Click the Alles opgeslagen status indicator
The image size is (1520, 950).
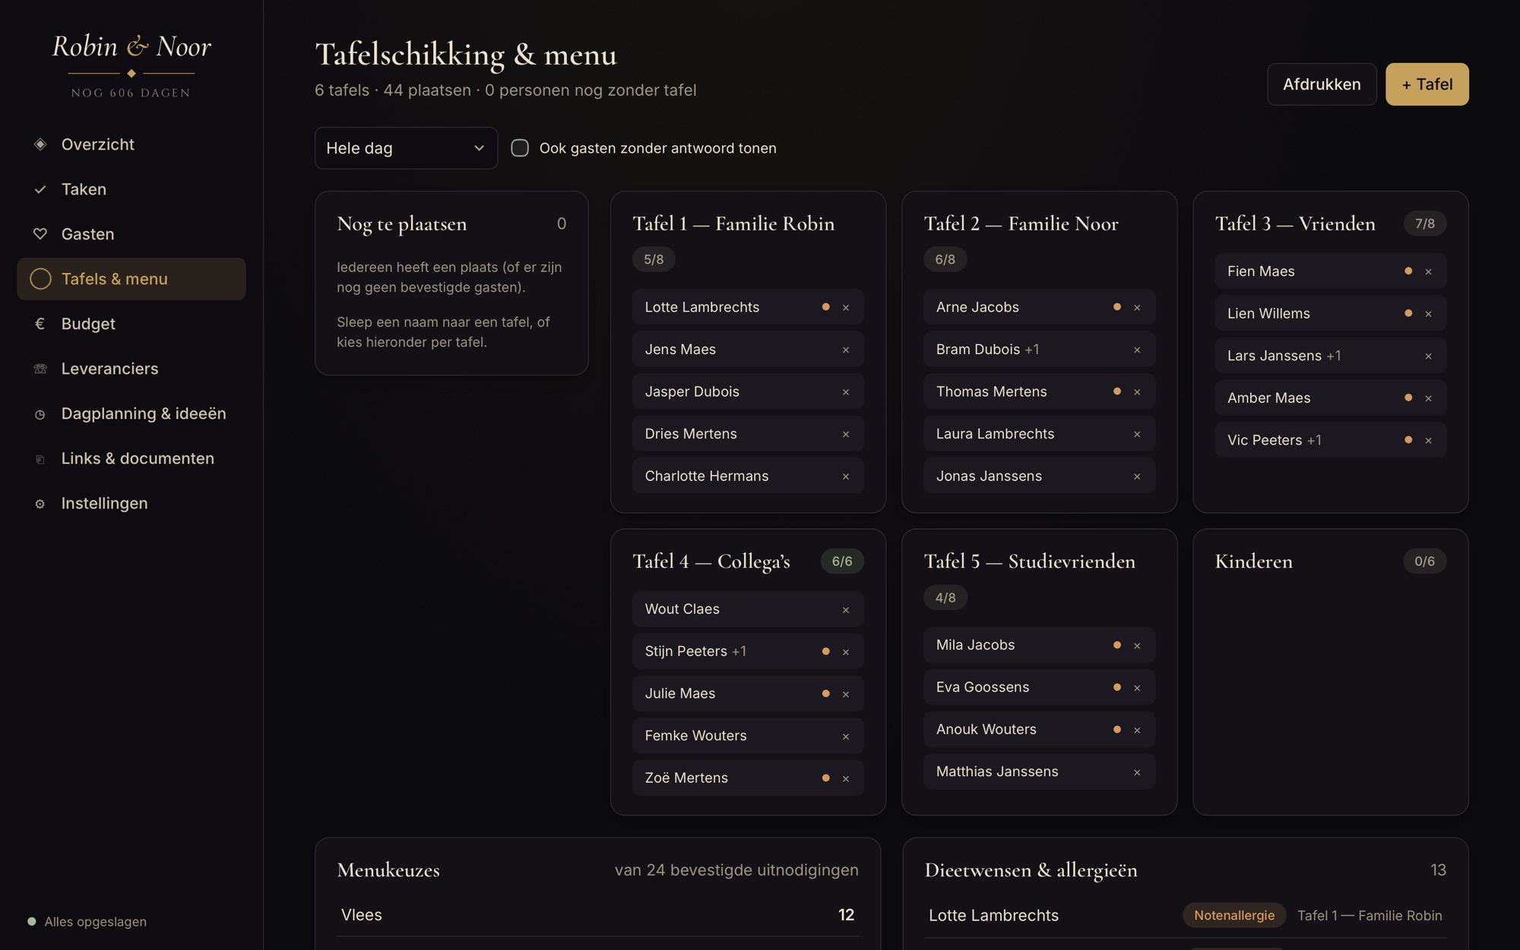click(87, 922)
